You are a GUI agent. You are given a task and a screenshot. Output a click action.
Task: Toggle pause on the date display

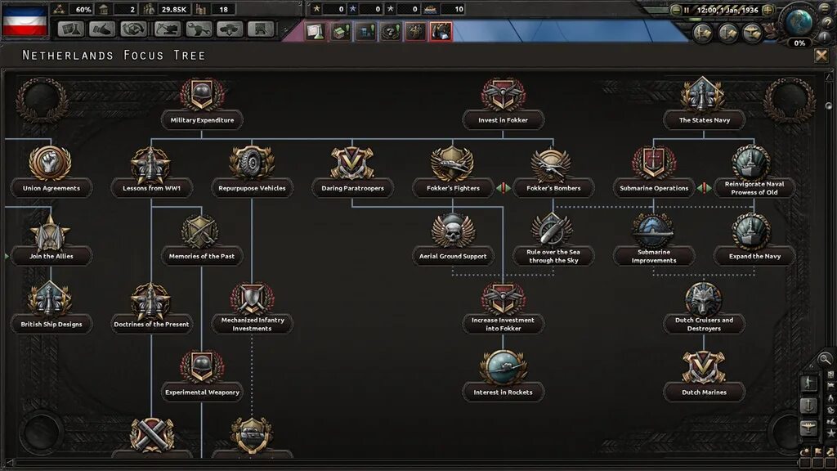coord(722,10)
